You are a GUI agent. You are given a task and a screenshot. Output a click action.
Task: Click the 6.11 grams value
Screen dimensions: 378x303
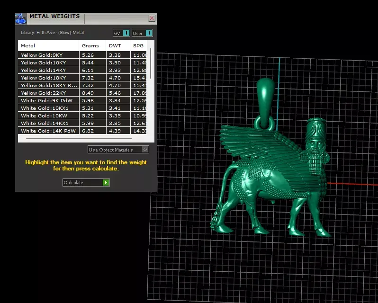88,70
